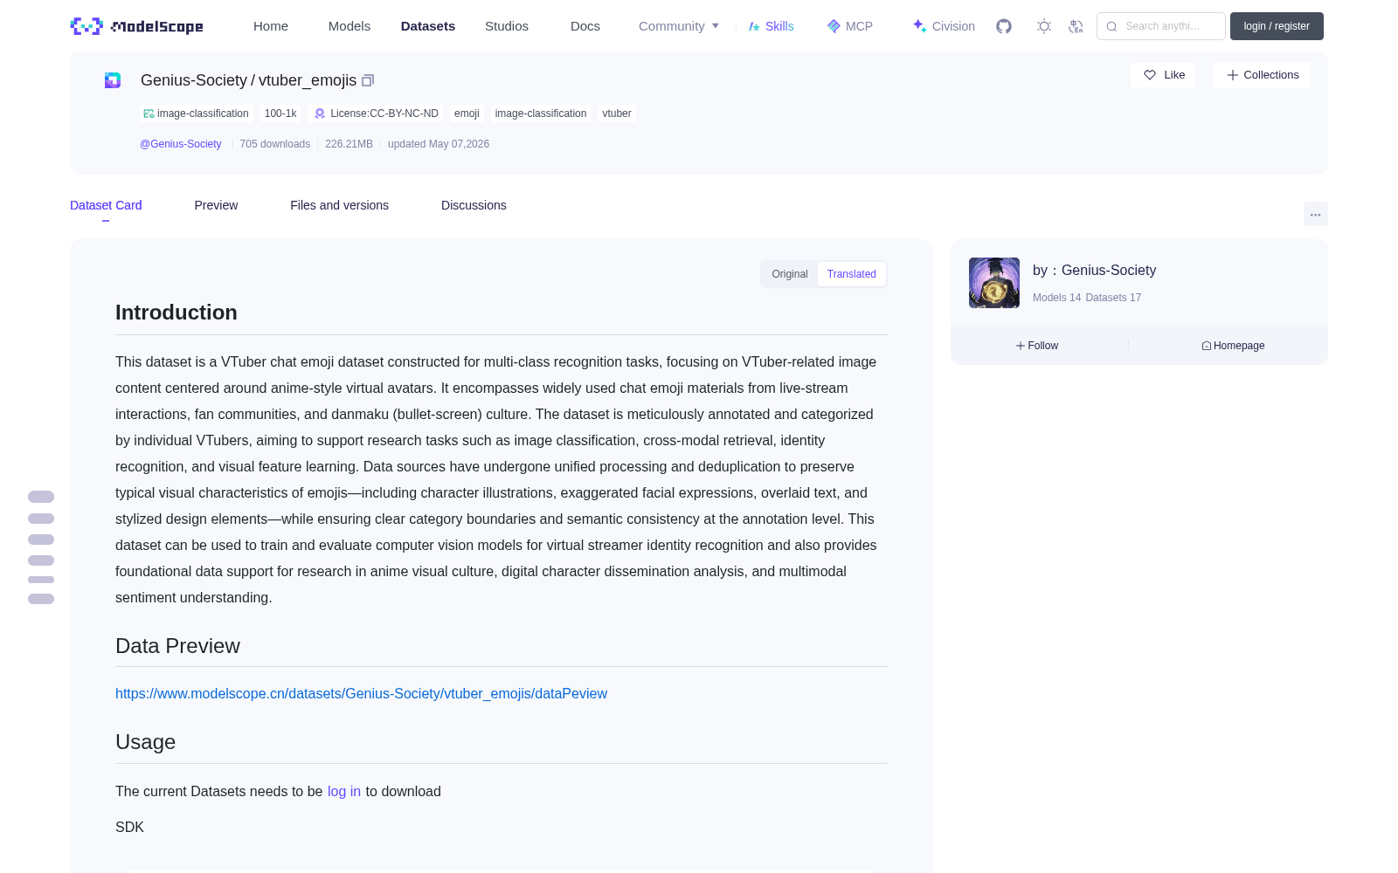Open Skills from the top navigation
The width and height of the screenshot is (1398, 873).
click(x=771, y=26)
